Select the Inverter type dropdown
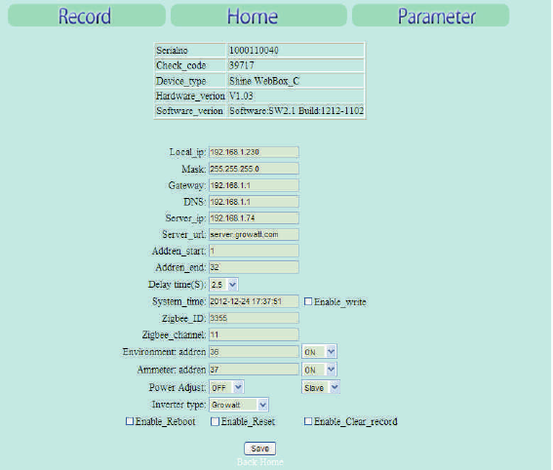This screenshot has width=553, height=470. click(x=239, y=405)
